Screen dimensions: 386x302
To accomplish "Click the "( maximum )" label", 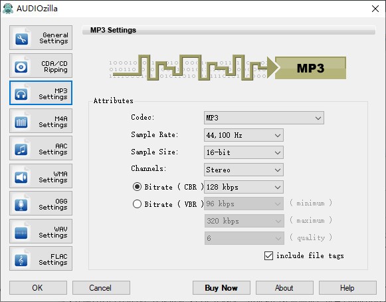I will click(x=311, y=220).
